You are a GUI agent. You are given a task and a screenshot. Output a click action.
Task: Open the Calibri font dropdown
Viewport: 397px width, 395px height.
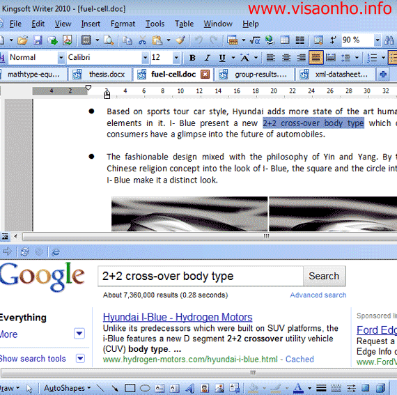(x=145, y=58)
